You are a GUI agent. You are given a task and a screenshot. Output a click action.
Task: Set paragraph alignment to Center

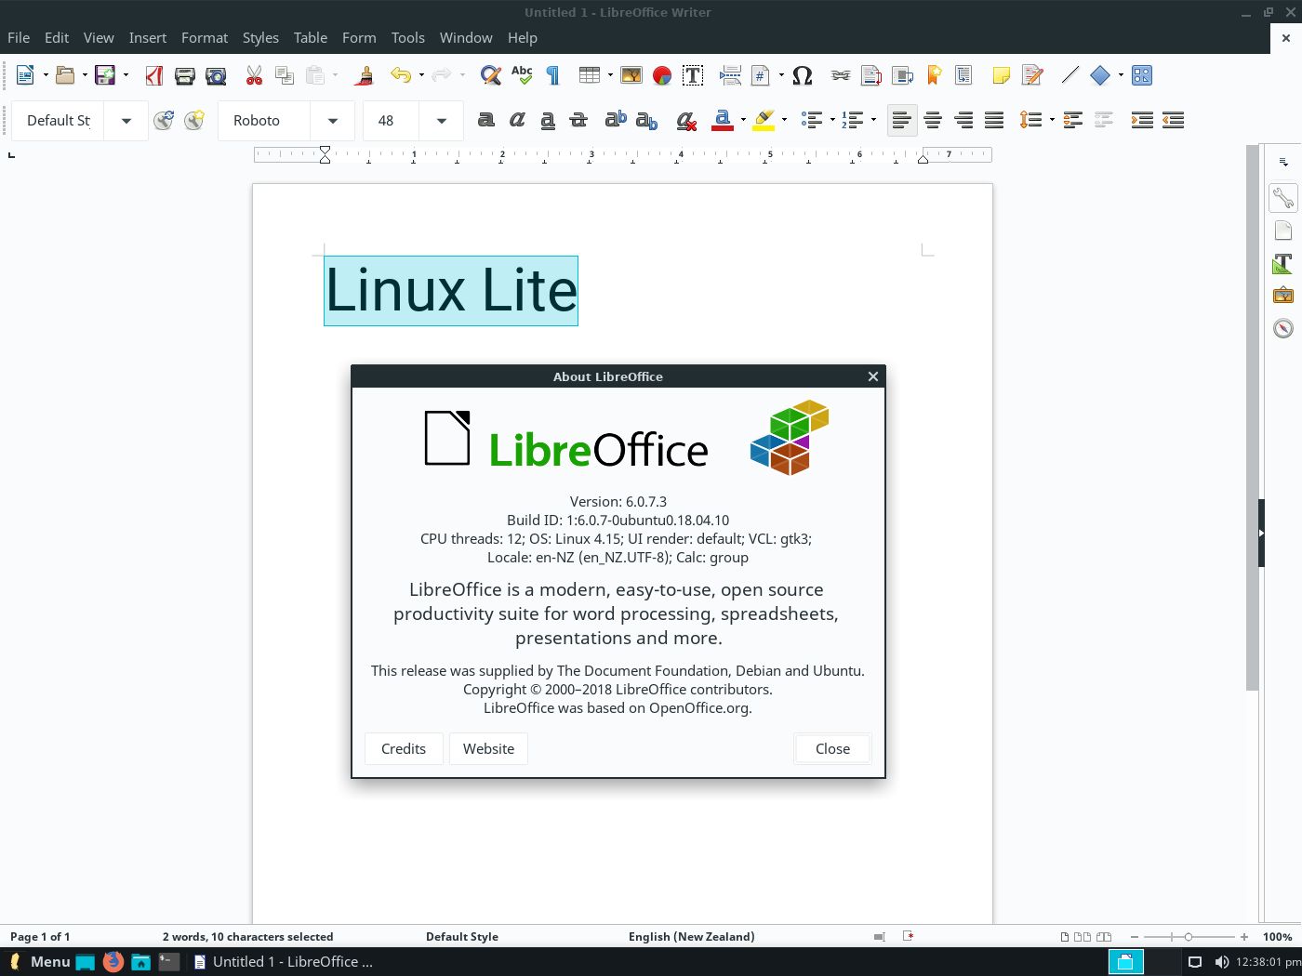(933, 120)
